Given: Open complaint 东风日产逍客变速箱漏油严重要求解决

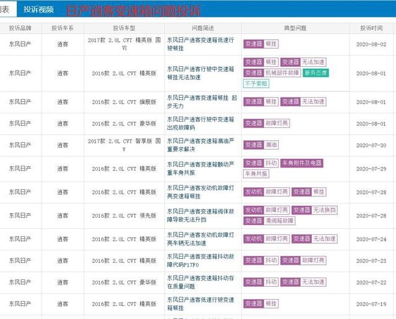Looking at the screenshot, I should pyautogui.click(x=200, y=145).
